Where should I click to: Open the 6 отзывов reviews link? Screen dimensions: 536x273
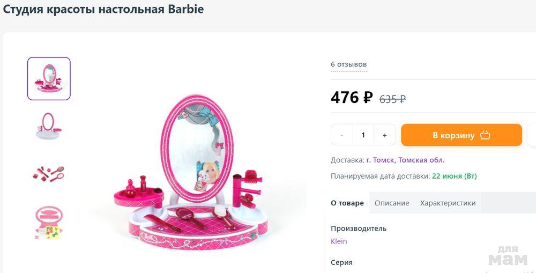[x=348, y=64]
